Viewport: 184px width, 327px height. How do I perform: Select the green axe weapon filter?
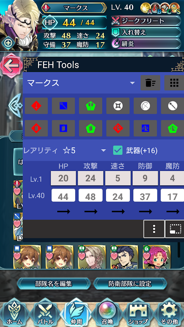tap(90, 106)
